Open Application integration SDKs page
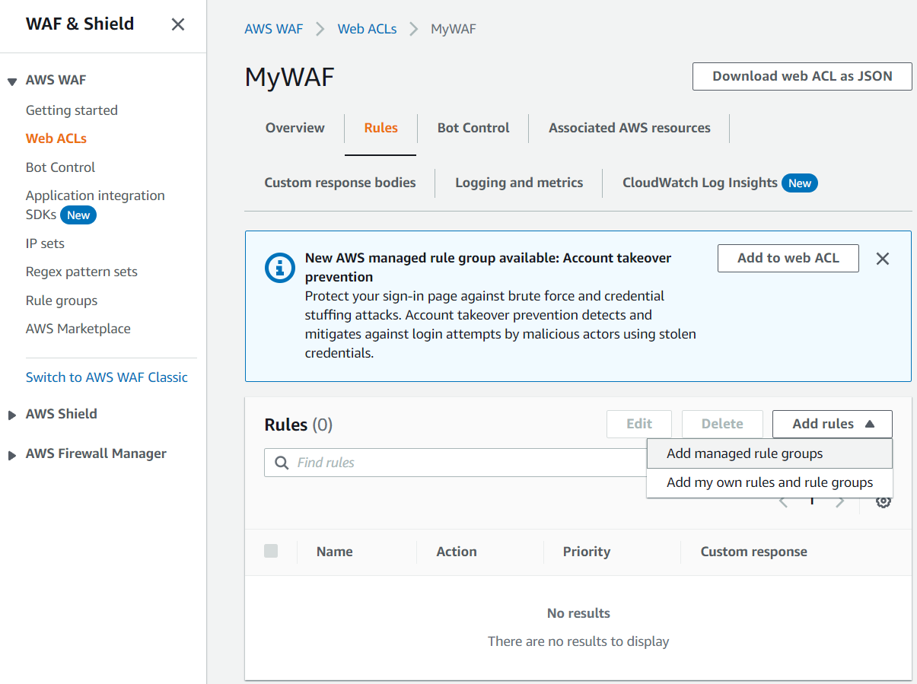The height and width of the screenshot is (684, 917). click(x=95, y=196)
